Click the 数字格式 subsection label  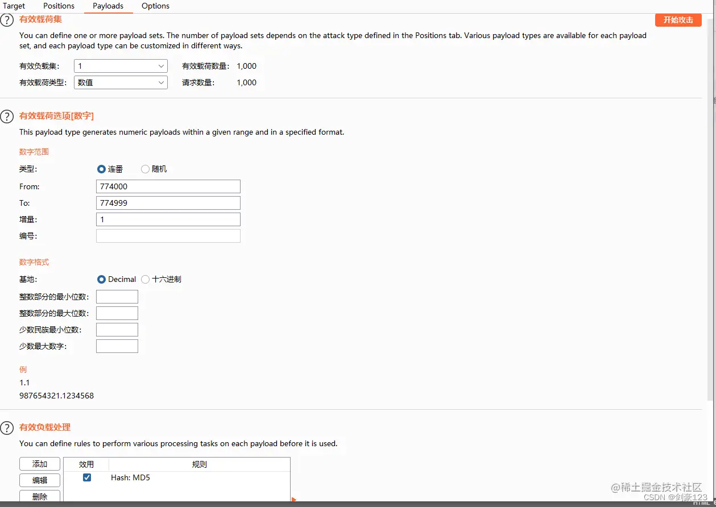[34, 262]
